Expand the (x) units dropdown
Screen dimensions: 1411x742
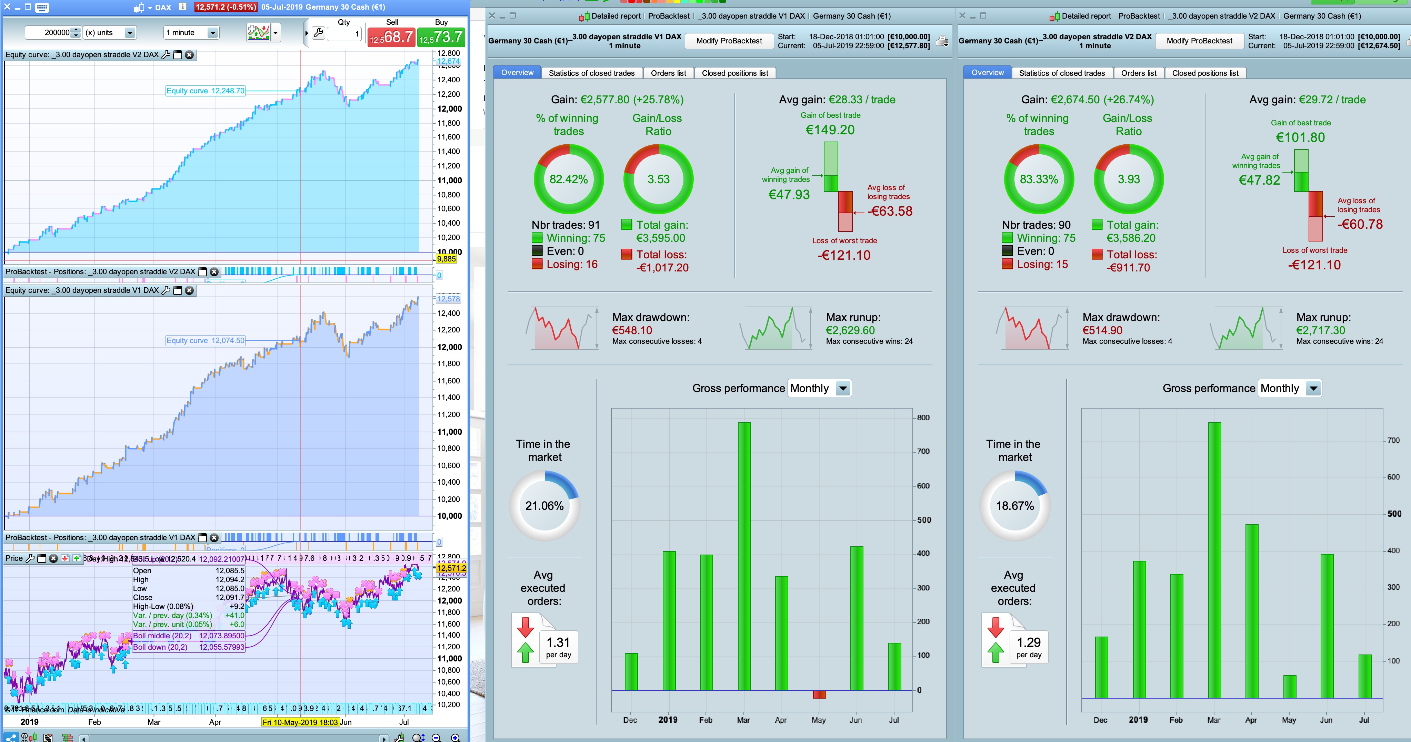pyautogui.click(x=130, y=33)
